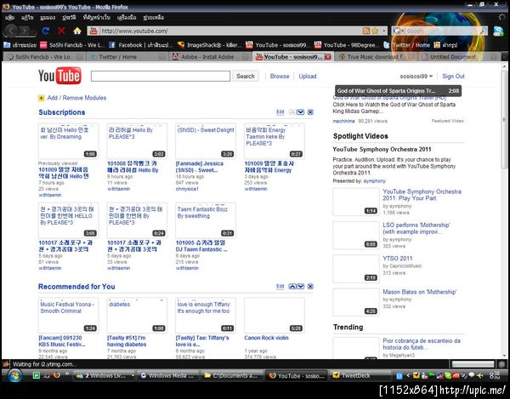
Task: Open the Twitter / Home bookmark
Action: (407, 45)
